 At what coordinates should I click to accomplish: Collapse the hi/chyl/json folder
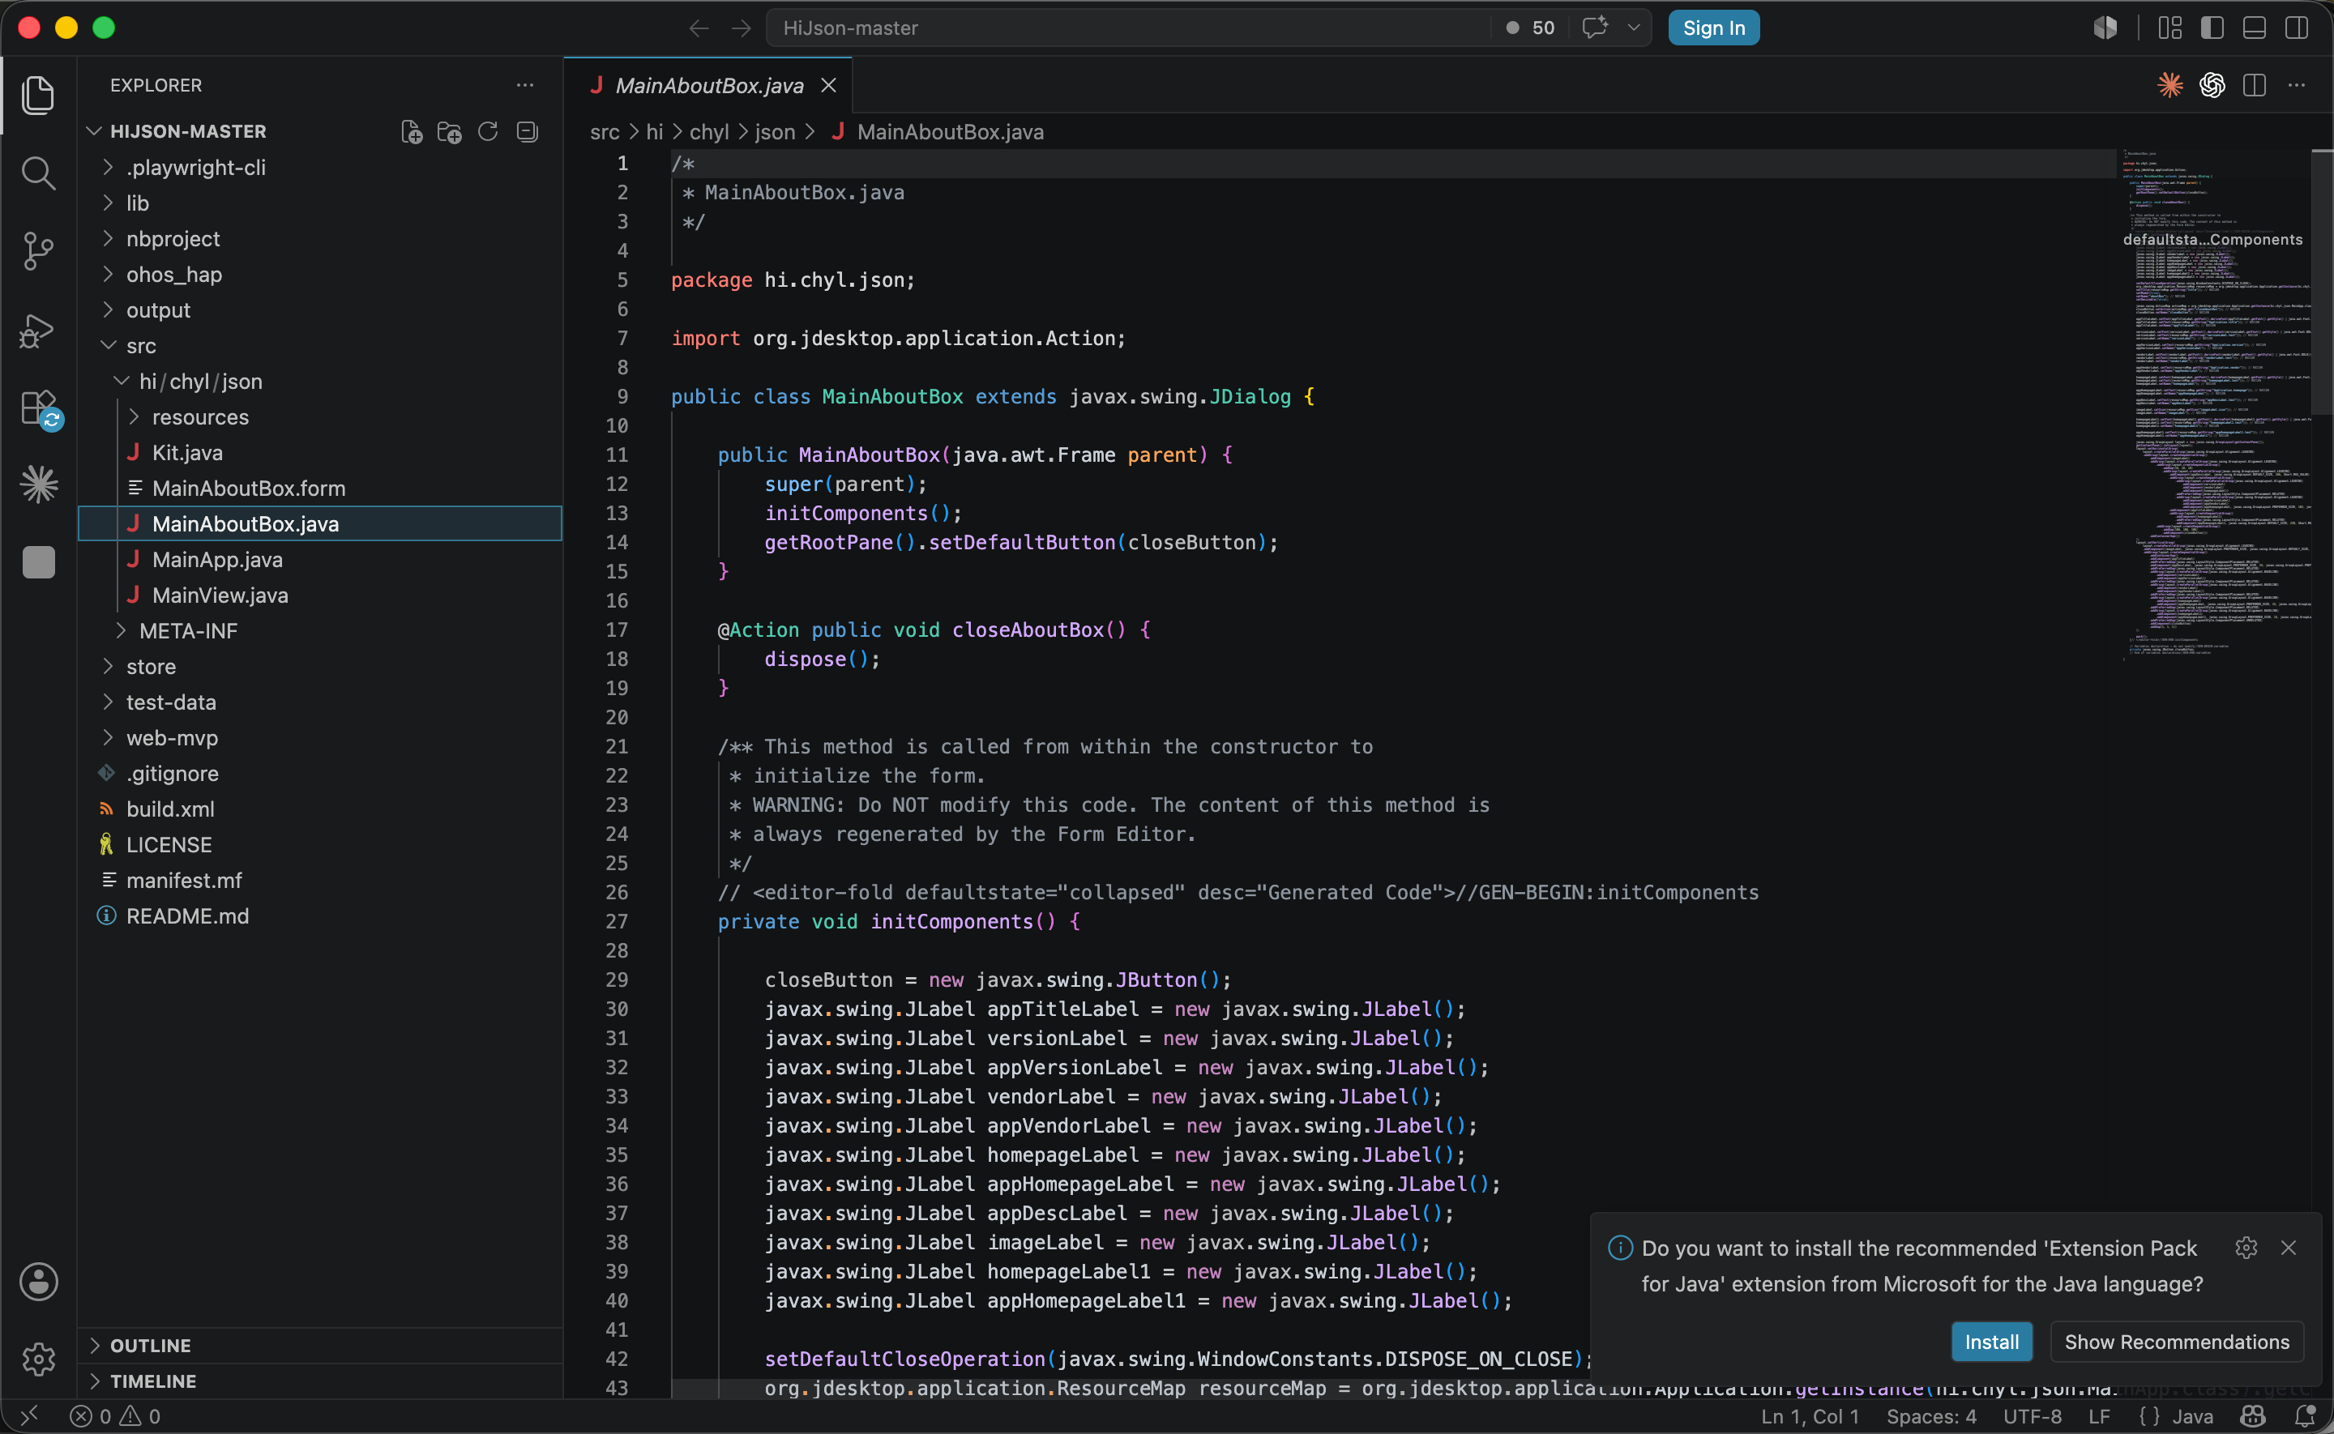[319, 382]
